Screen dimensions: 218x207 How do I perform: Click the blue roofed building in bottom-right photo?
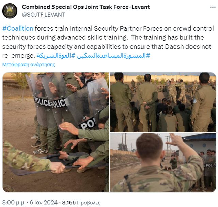click(199, 144)
